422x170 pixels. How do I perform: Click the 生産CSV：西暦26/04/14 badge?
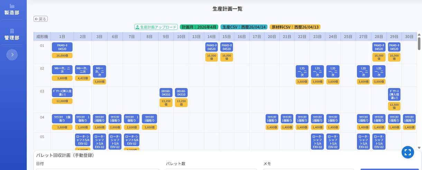point(244,27)
